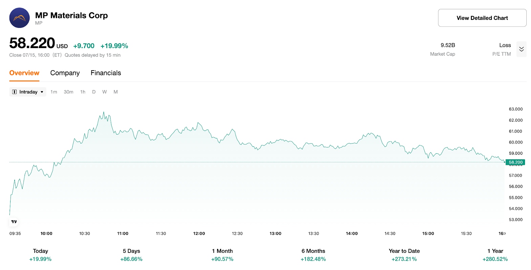Switch to the 1h interval
This screenshot has height=270, width=531.
coord(82,92)
